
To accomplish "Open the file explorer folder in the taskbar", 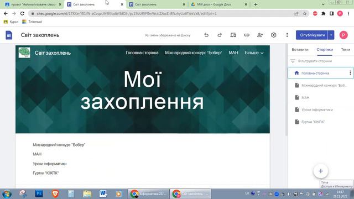I will [x=87, y=193].
